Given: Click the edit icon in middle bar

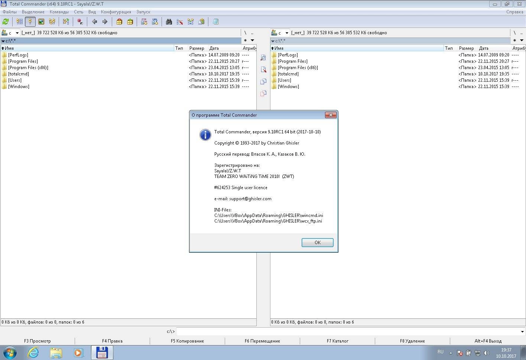Looking at the screenshot, I should tap(263, 69).
